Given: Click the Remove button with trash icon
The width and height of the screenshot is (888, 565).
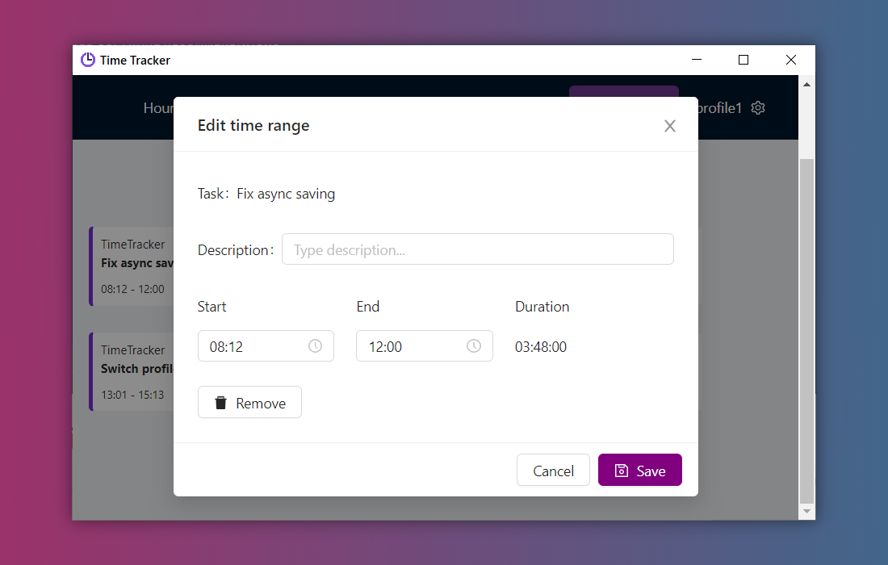Looking at the screenshot, I should tap(249, 403).
